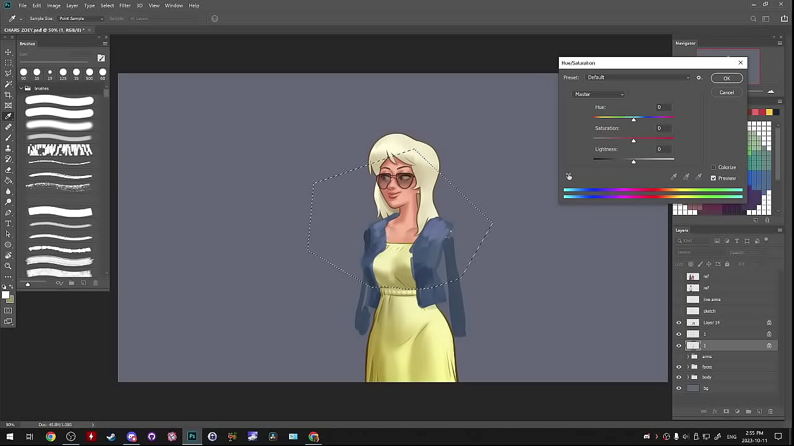Open the Hue/Saturation preset gear options
Viewport: 794px width, 446px height.
pos(699,77)
